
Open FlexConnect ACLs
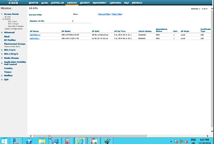[12, 47]
